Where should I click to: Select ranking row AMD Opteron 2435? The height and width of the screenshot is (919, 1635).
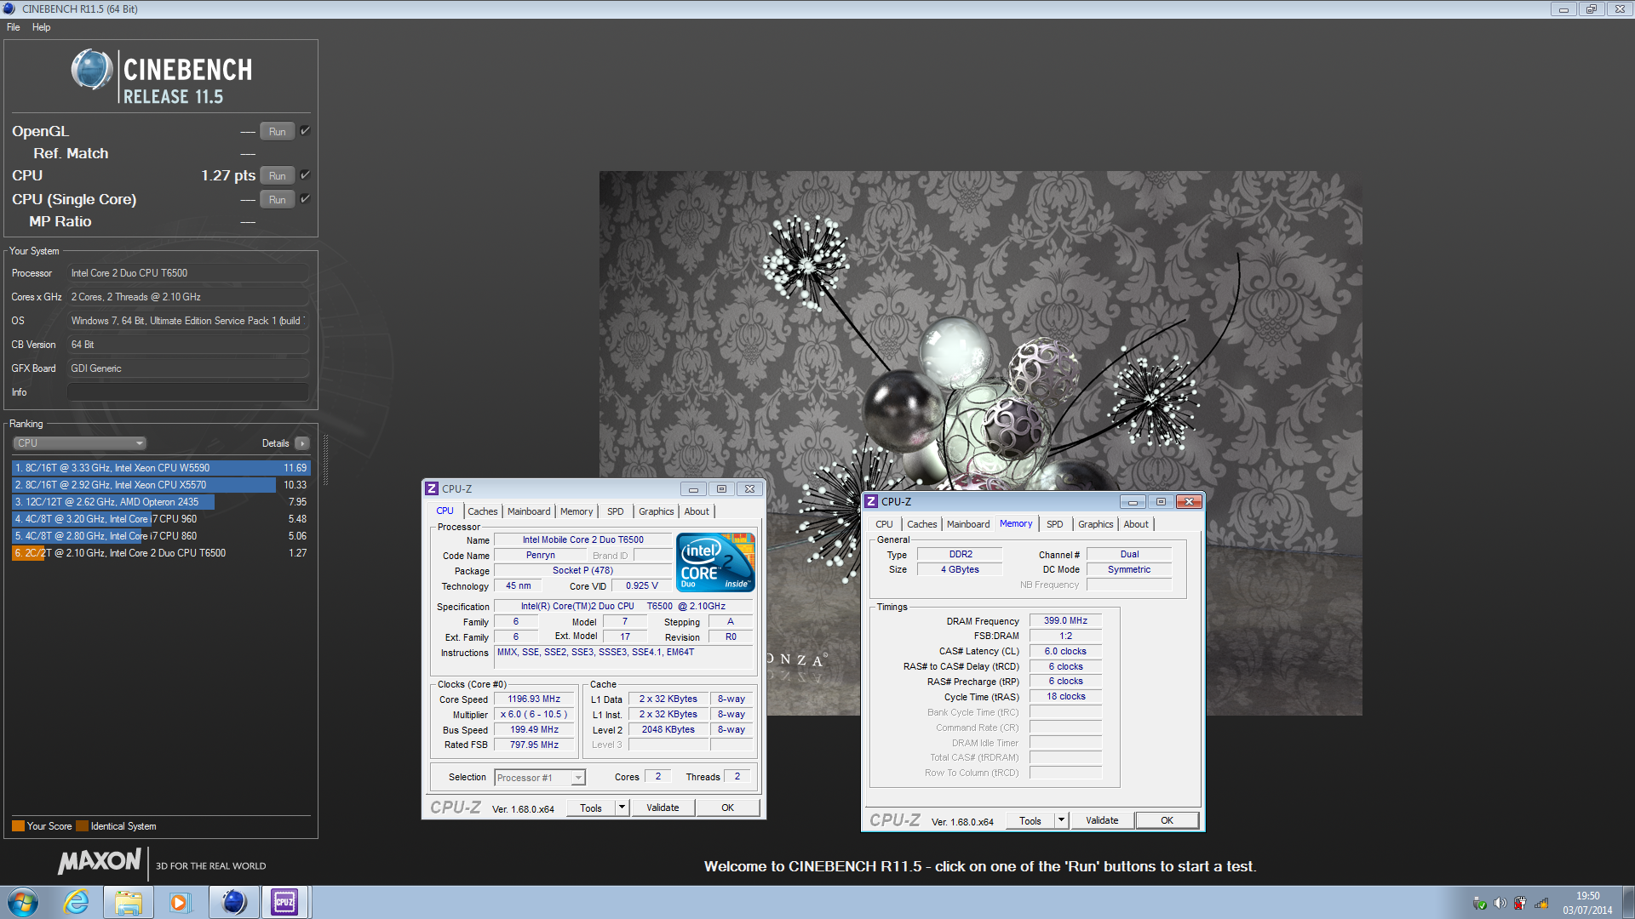[x=161, y=502]
